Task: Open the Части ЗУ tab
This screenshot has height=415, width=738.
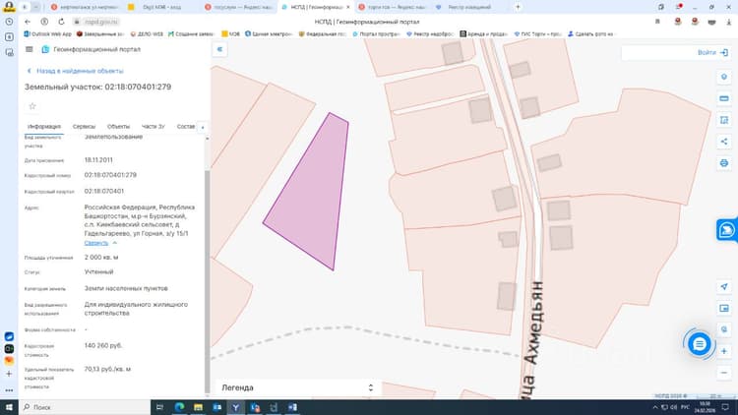Action: pyautogui.click(x=153, y=127)
